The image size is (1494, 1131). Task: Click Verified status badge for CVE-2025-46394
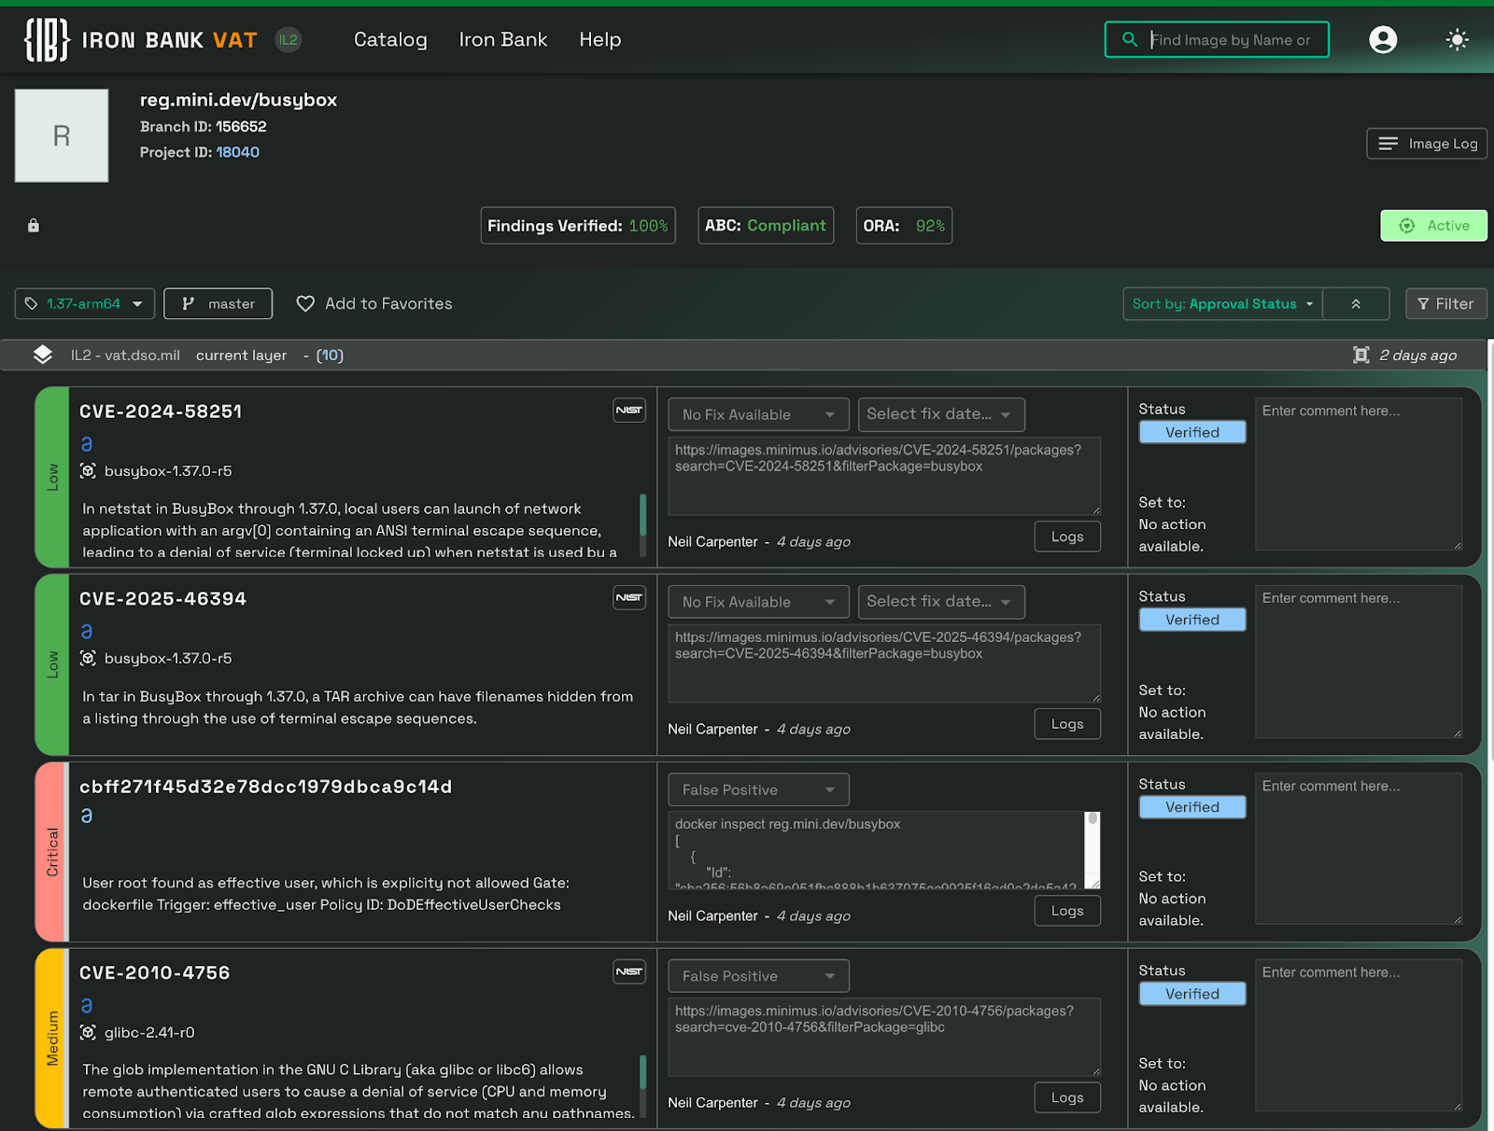click(1192, 620)
